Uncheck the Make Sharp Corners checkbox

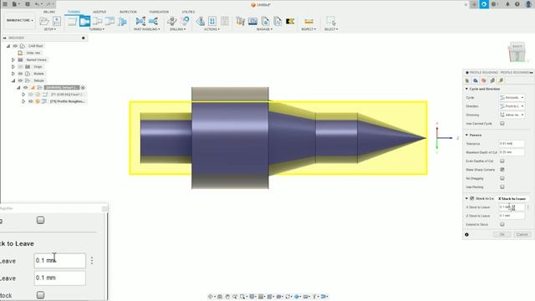[502, 170]
